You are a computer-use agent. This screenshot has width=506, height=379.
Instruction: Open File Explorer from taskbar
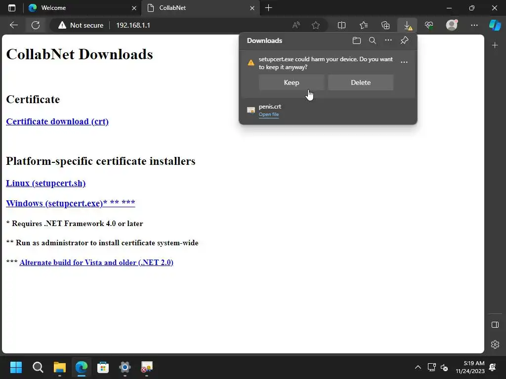tap(60, 367)
